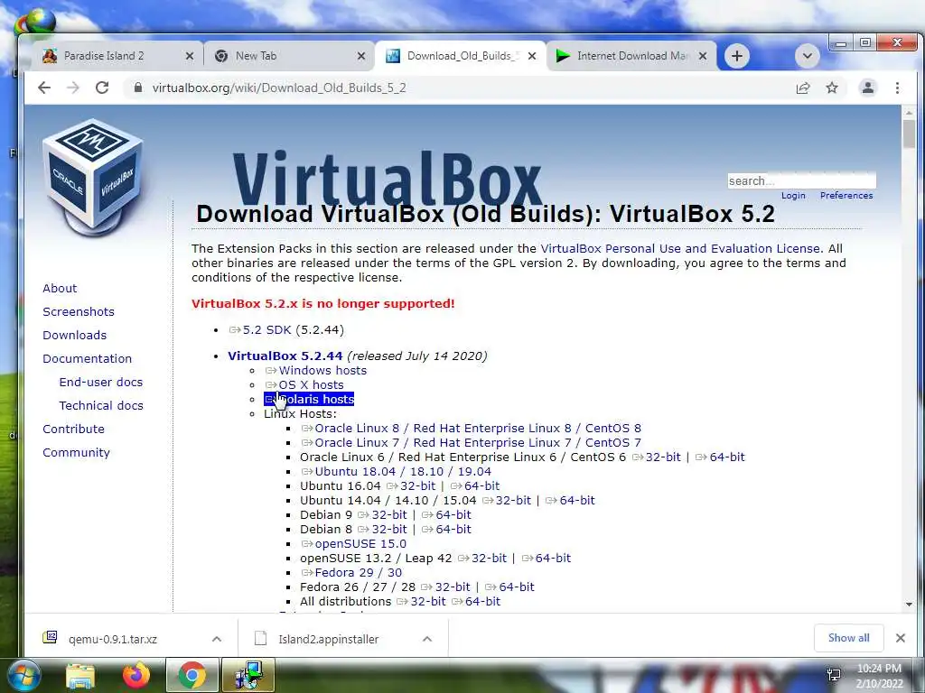Click Show all downloads button
This screenshot has height=693, width=925.
point(848,638)
